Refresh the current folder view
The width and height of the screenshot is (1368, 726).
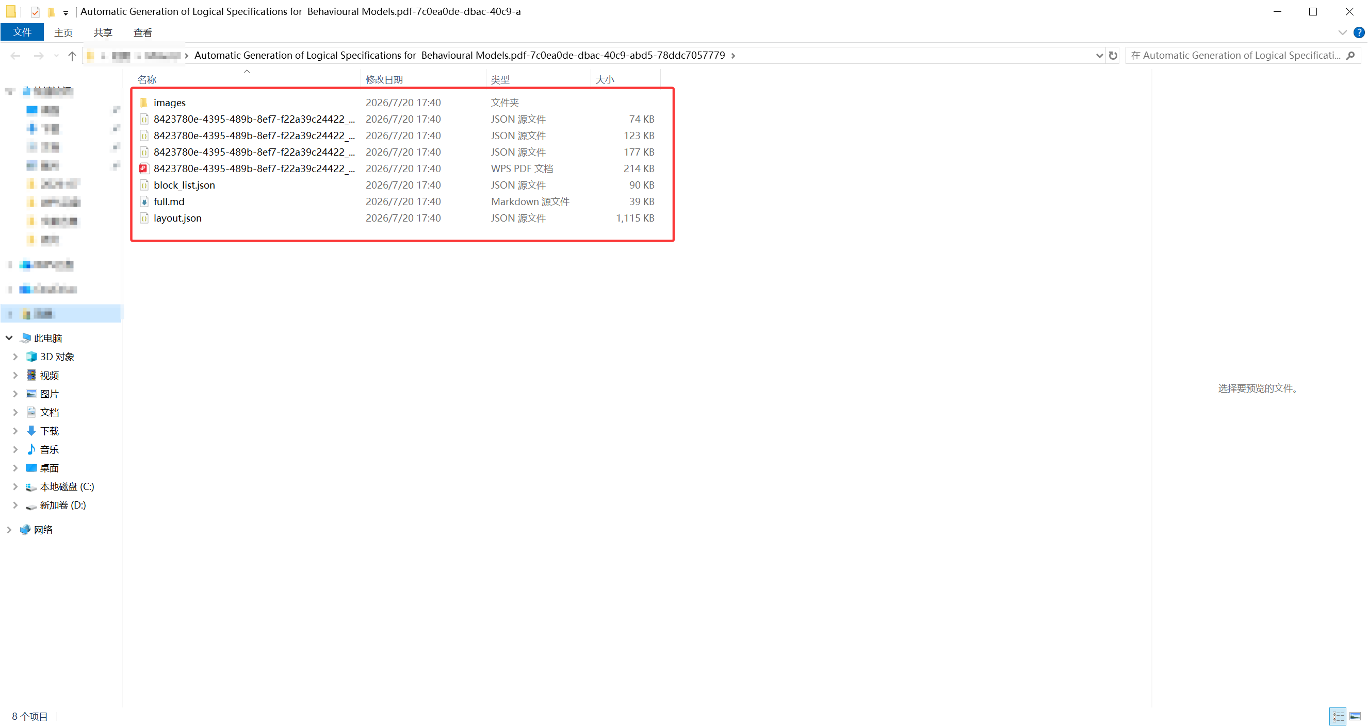click(x=1113, y=56)
